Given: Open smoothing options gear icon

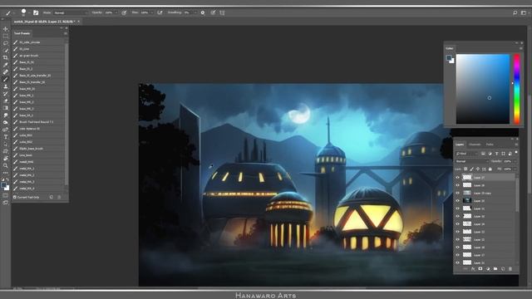Looking at the screenshot, I should click(203, 12).
